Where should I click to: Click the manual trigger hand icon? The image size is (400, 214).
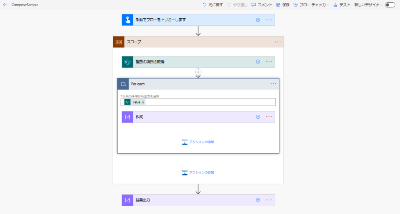[128, 20]
